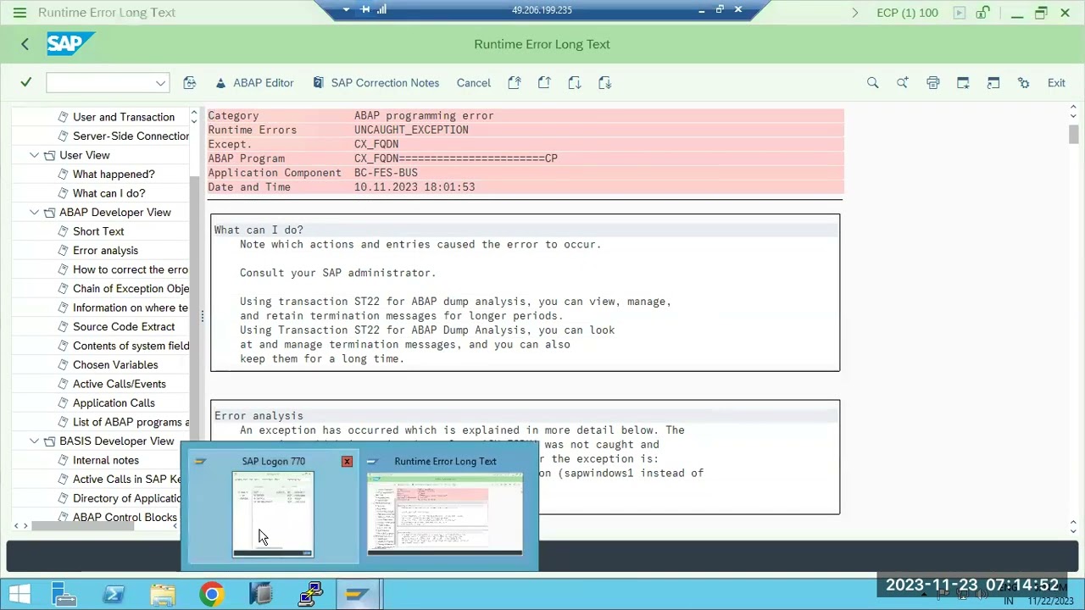
Task: Select Internal notes tree item
Action: pyautogui.click(x=106, y=460)
